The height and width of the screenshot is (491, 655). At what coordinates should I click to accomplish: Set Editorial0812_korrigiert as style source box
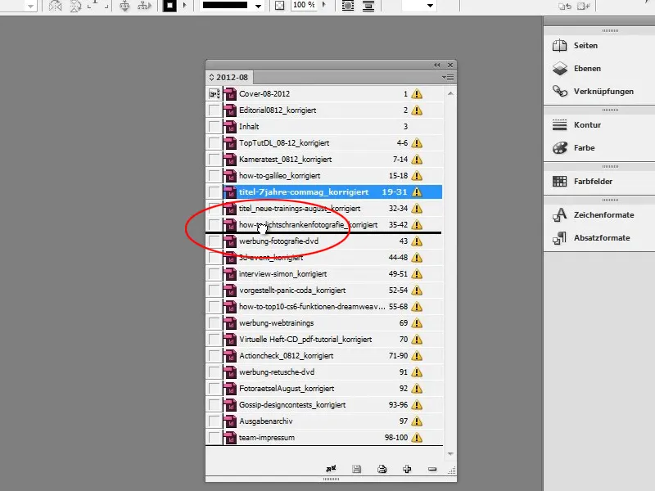click(x=215, y=110)
